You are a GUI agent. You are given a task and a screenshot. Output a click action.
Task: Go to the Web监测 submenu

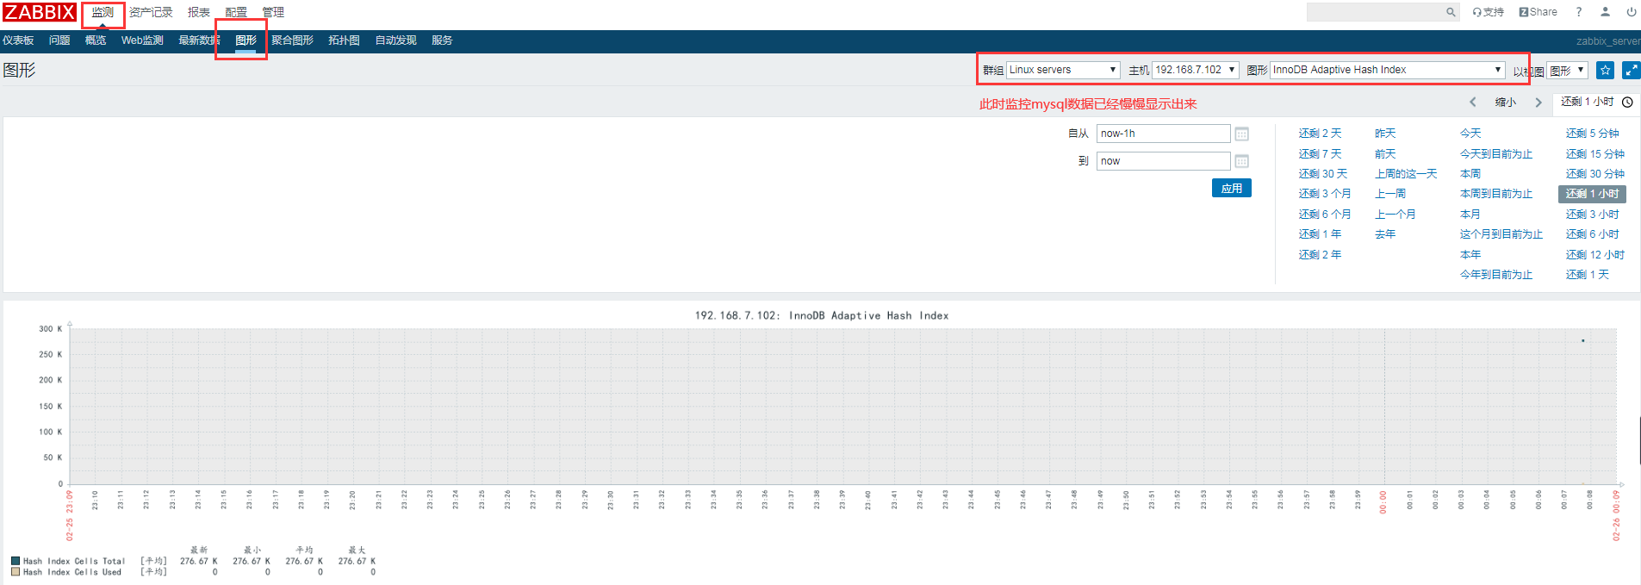coord(142,40)
